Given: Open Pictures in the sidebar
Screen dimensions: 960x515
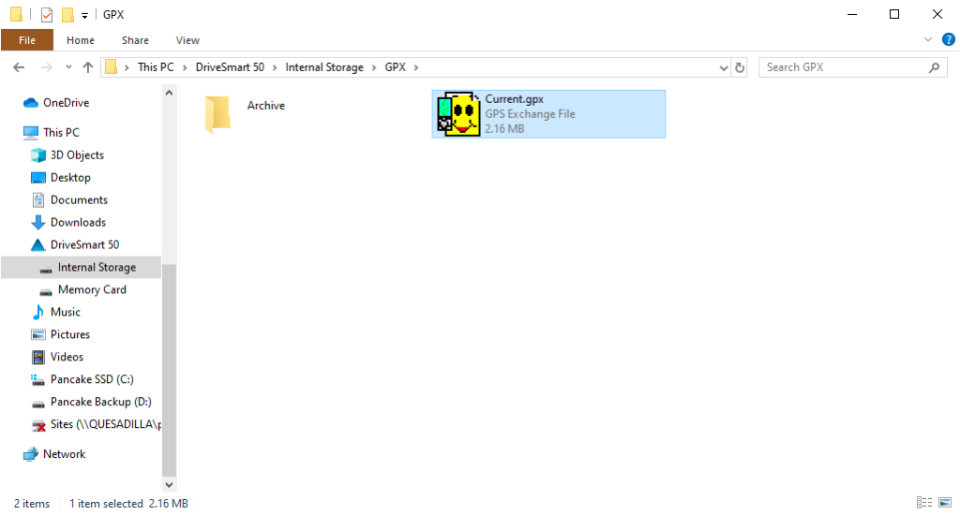Looking at the screenshot, I should pos(69,334).
